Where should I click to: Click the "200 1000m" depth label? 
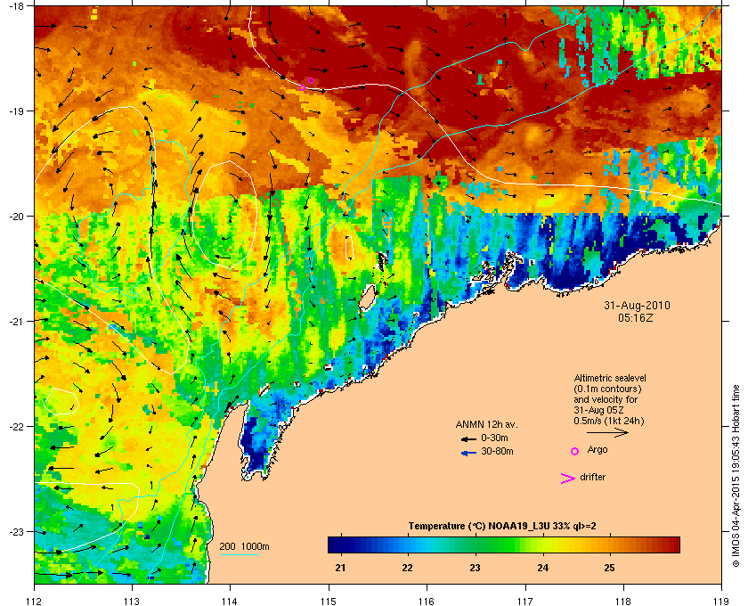(244, 546)
